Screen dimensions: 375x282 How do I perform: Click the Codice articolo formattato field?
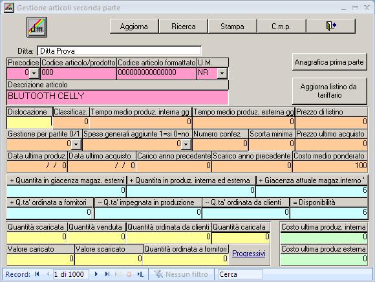click(x=156, y=73)
